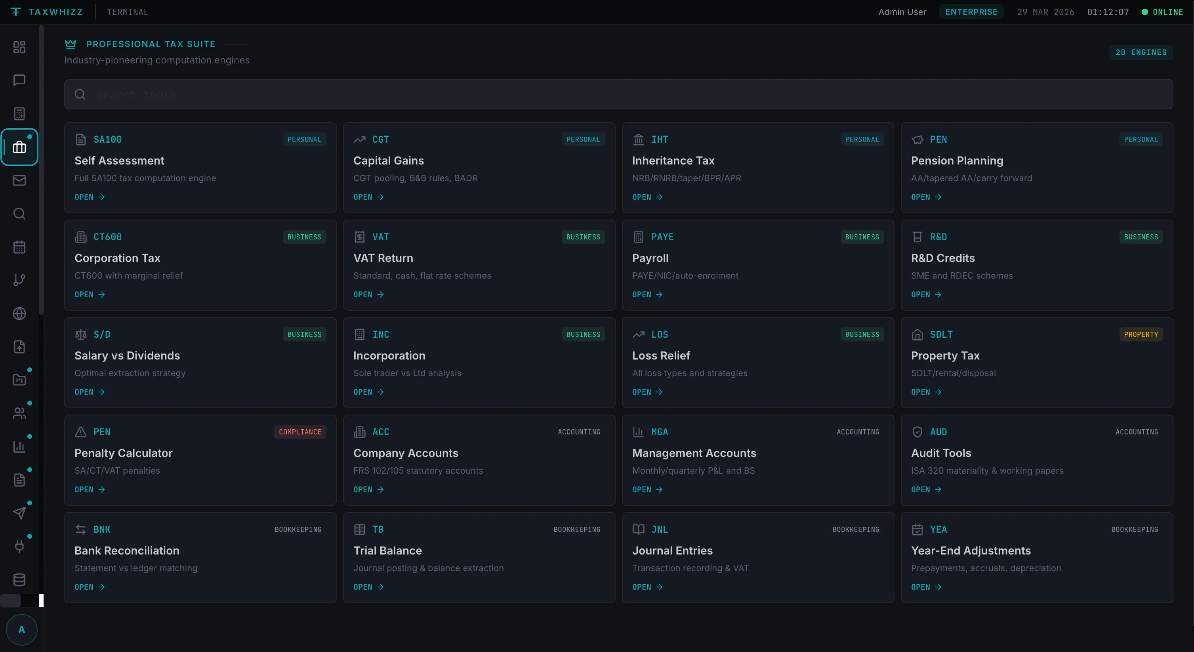Click the BNK swap arrows icon
The height and width of the screenshot is (652, 1194).
(81, 530)
